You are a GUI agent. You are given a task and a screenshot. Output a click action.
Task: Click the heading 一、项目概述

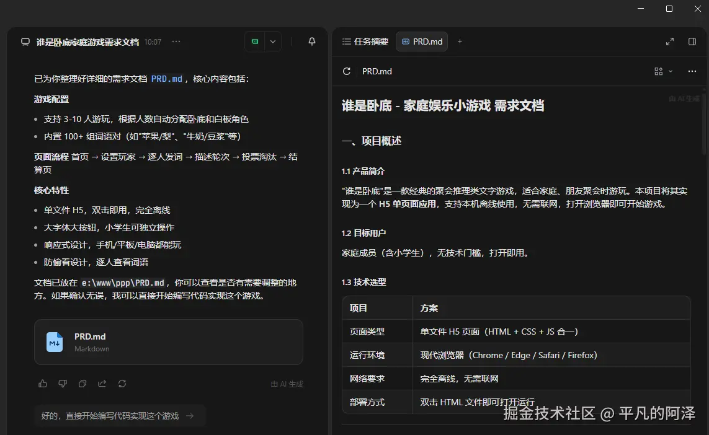coord(371,141)
